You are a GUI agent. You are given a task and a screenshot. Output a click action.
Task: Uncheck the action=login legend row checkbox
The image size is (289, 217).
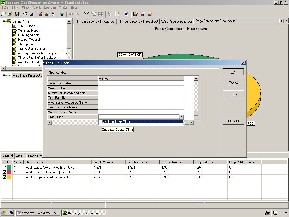click(x=5, y=177)
